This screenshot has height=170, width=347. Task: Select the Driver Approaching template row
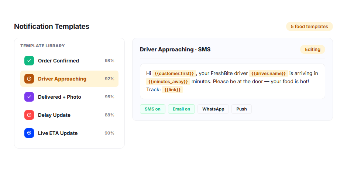pos(69,79)
